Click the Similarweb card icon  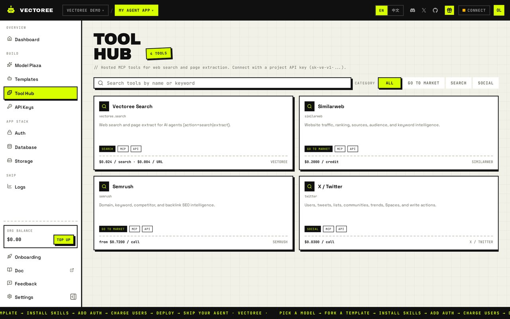tap(310, 106)
